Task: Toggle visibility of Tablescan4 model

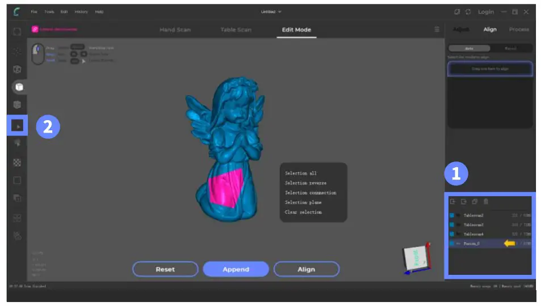Action: (458, 234)
